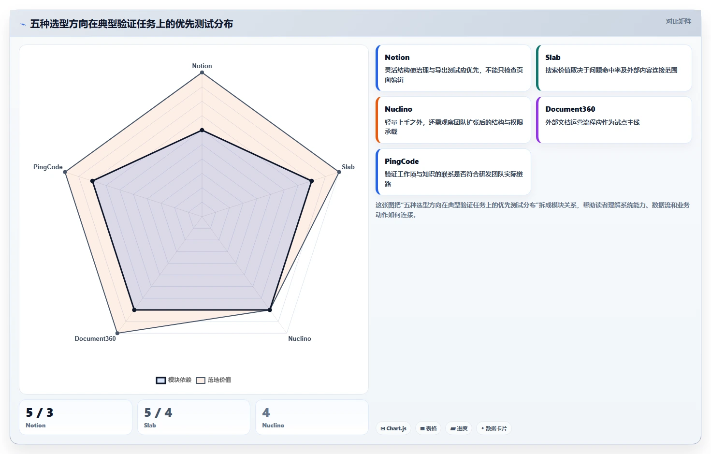Select the 5 / 4 Slab stat card
Screen dimensions: 711x454
pyautogui.click(x=194, y=417)
